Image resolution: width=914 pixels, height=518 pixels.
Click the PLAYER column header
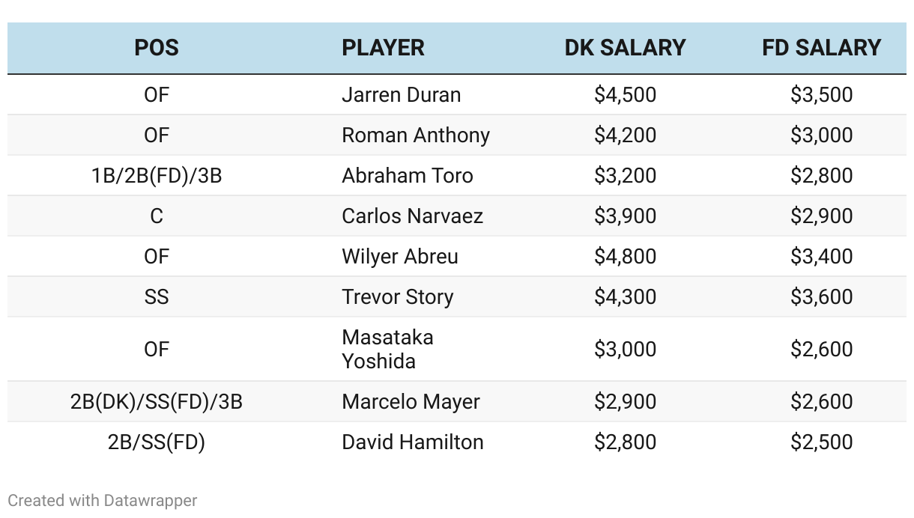tap(383, 48)
